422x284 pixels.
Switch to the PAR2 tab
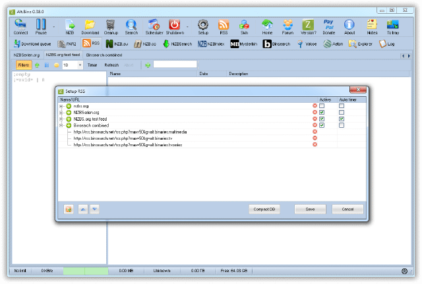(x=67, y=44)
